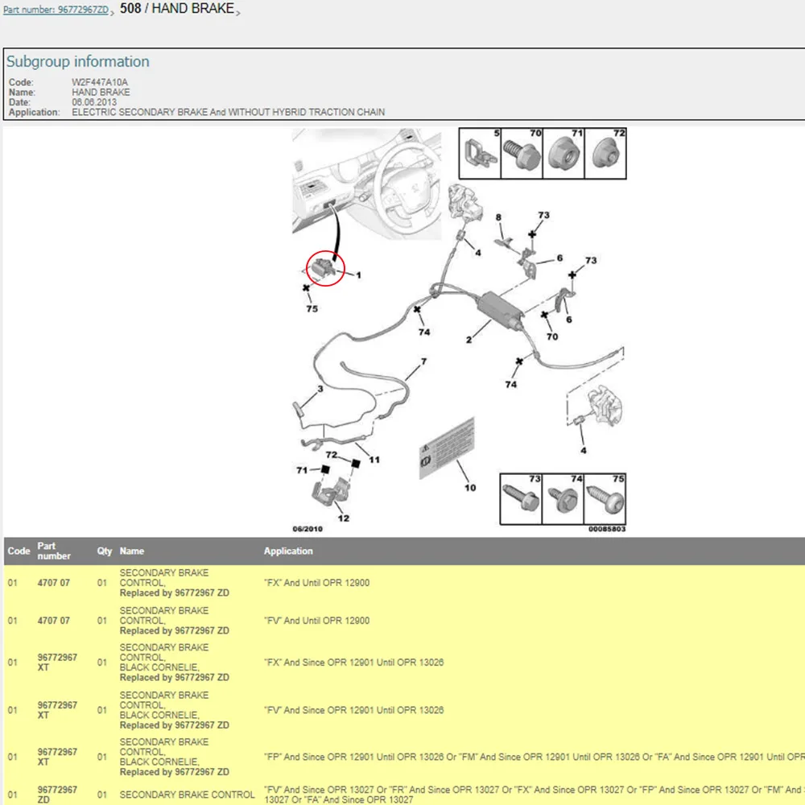Click the upper brake caliper drawing
The image size is (805, 805).
pyautogui.click(x=465, y=204)
